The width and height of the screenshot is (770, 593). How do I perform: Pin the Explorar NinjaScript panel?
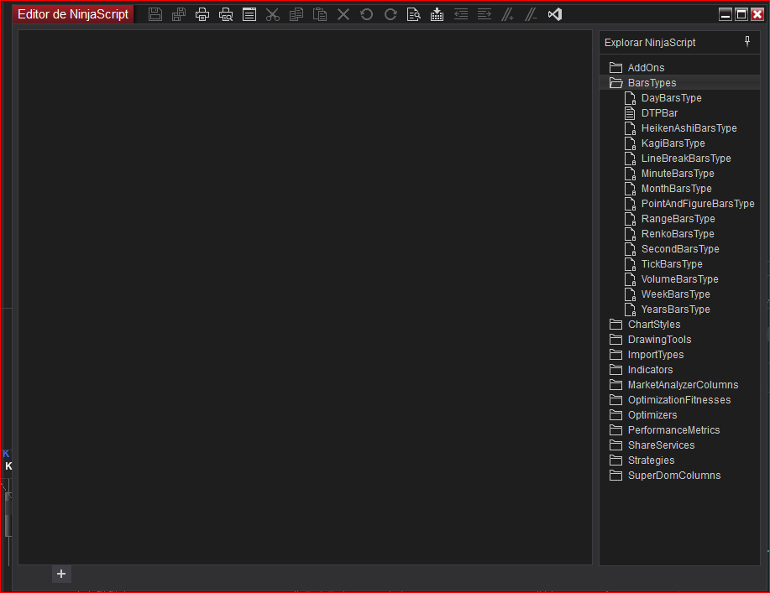[x=747, y=41]
